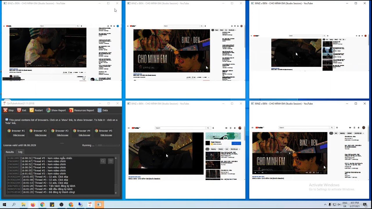
Task: Open the first sidebar thumbnail in the top-right YouTube window
Action: point(328,44)
